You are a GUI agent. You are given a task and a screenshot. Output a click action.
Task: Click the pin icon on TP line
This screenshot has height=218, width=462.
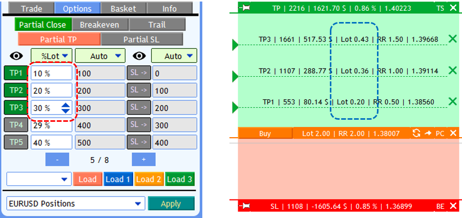click(245, 8)
